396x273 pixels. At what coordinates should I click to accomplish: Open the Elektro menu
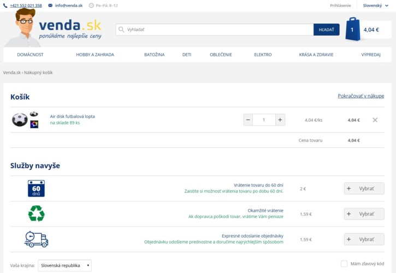coord(263,55)
